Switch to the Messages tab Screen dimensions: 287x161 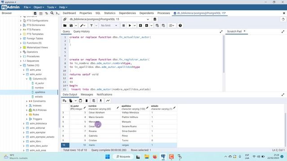tap(87, 94)
